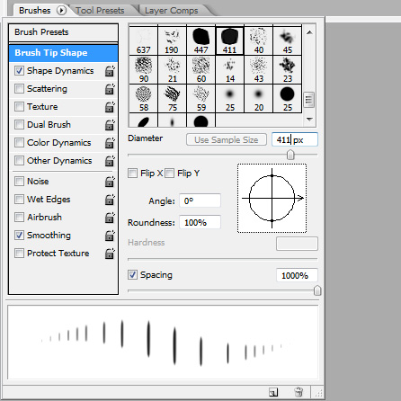Screen dimensions: 401x401
Task: Toggle lock icon for Dual Brush
Action: 110,125
